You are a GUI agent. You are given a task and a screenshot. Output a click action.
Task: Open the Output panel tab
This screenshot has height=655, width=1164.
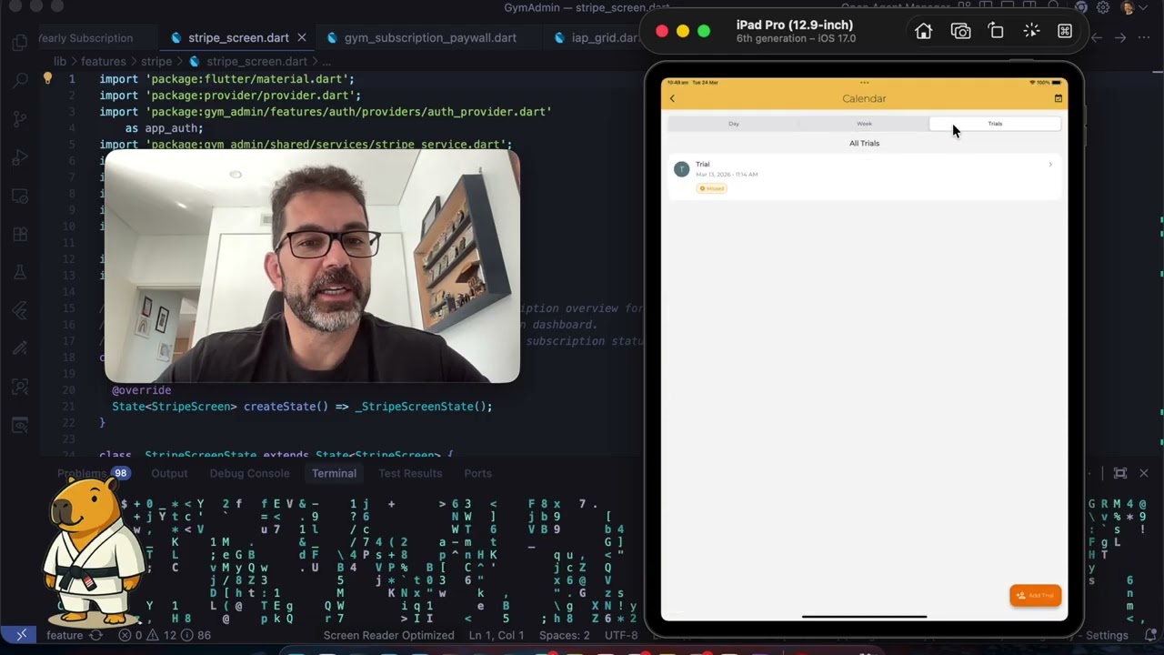click(169, 473)
